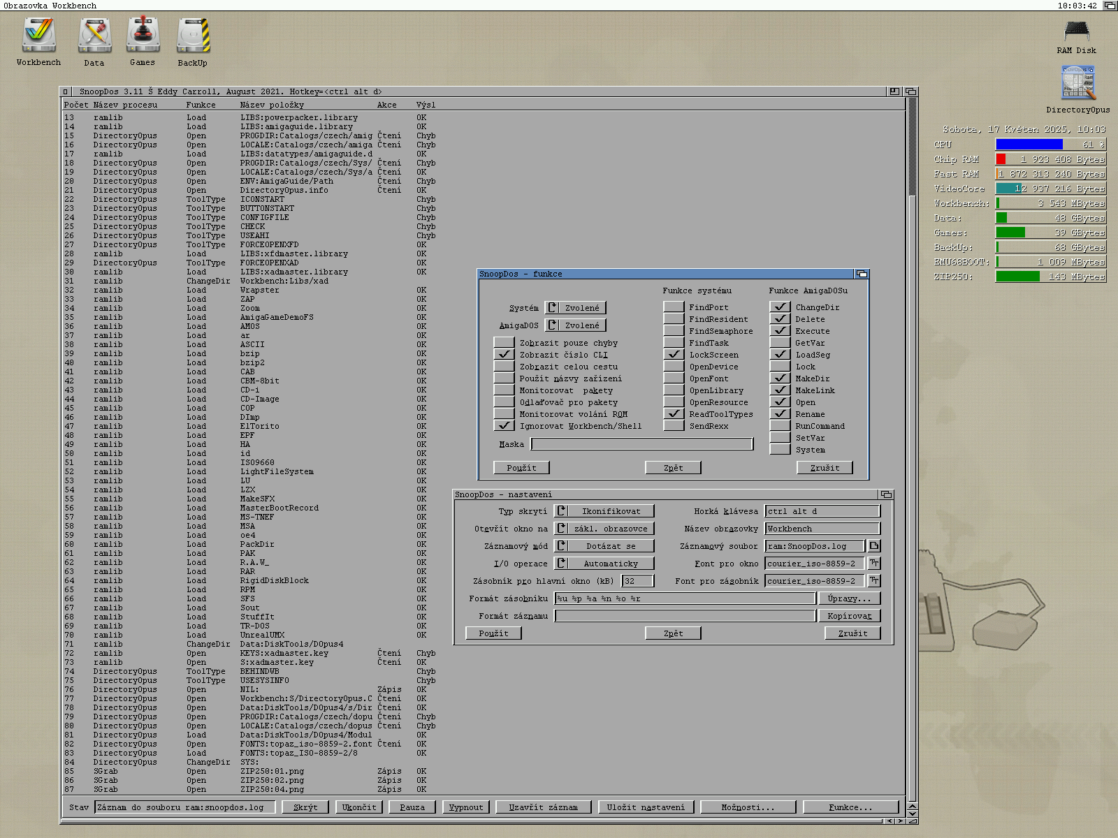Viewport: 1118px width, 838px height.
Task: Open the BackUp drive icon
Action: pos(193,36)
